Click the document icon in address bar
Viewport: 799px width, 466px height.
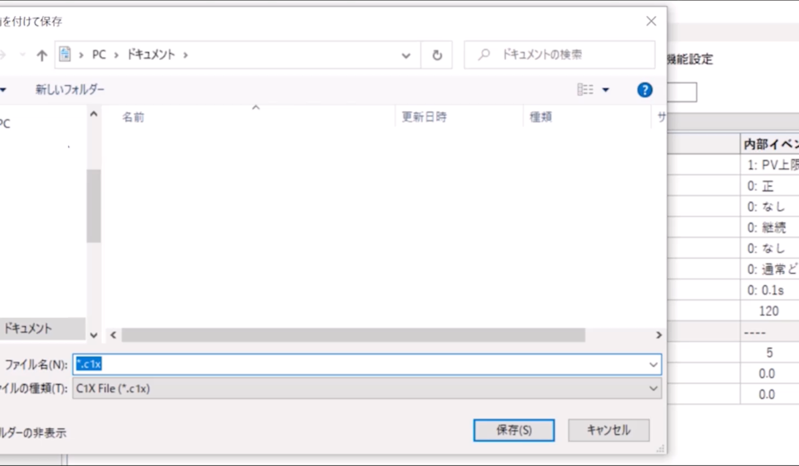click(x=65, y=55)
